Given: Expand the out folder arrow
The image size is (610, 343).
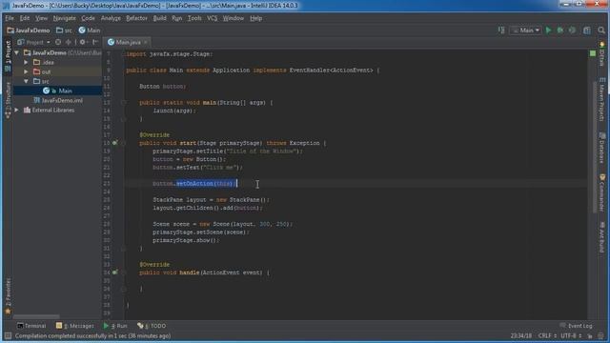Looking at the screenshot, I should coord(26,71).
